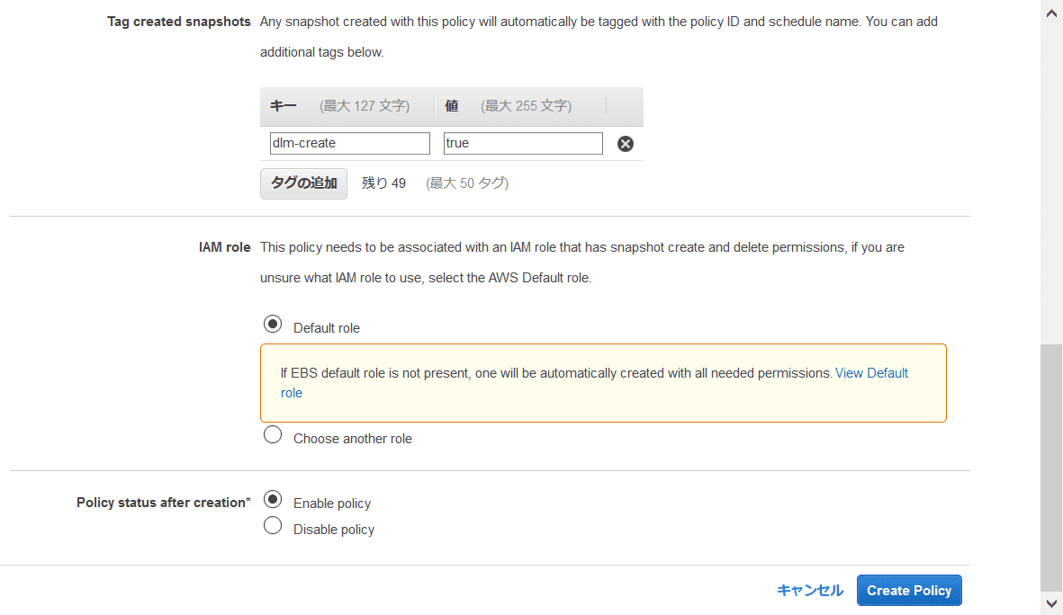Select Disable policy radio button
The image size is (1063, 615).
click(x=273, y=526)
